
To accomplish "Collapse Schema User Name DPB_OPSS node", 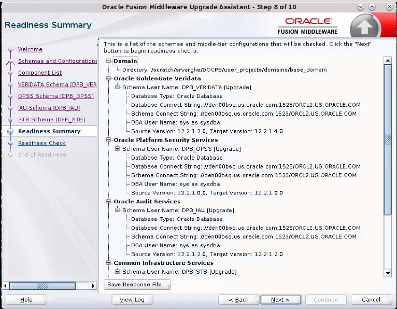I will click(x=117, y=149).
